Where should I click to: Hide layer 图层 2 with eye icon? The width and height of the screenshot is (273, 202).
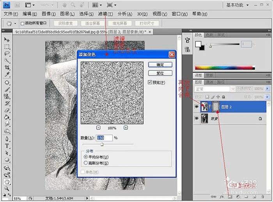point(197,107)
